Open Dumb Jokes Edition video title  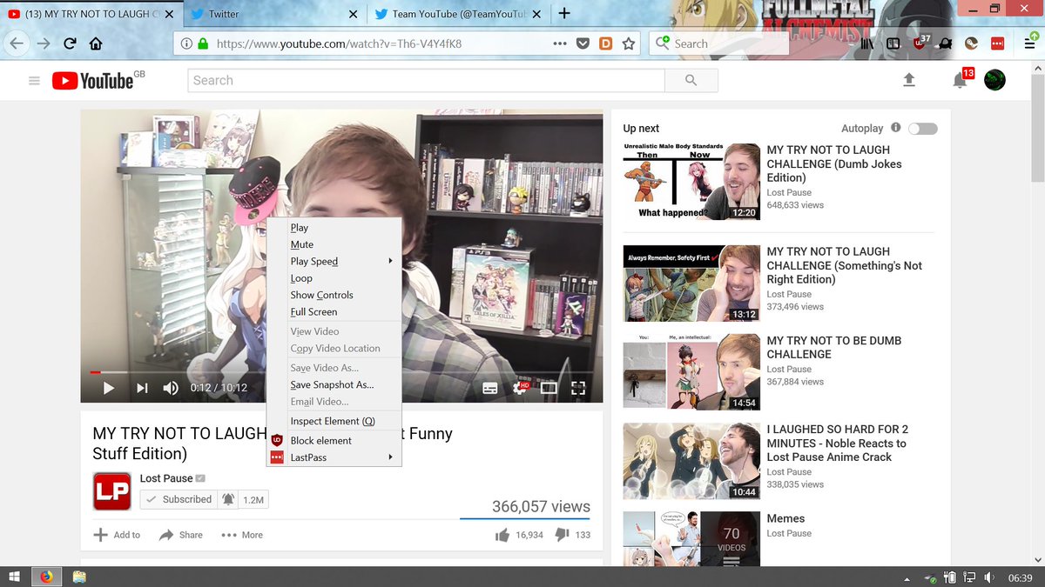point(834,164)
